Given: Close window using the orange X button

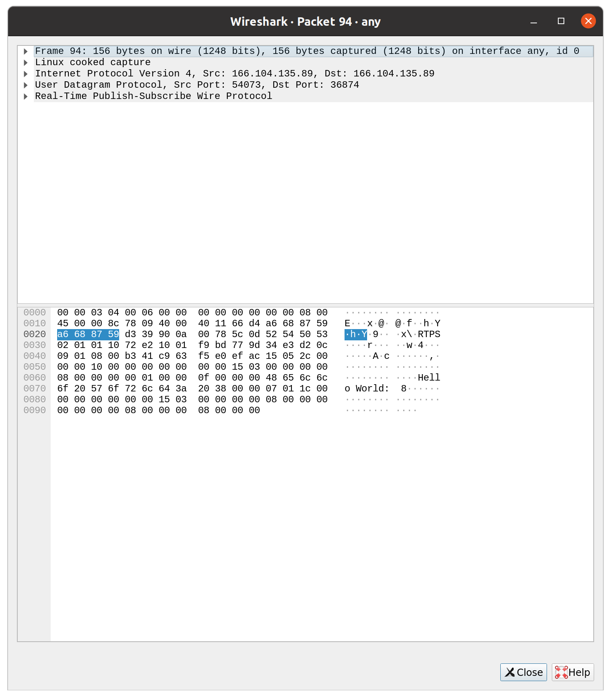Looking at the screenshot, I should coord(588,21).
